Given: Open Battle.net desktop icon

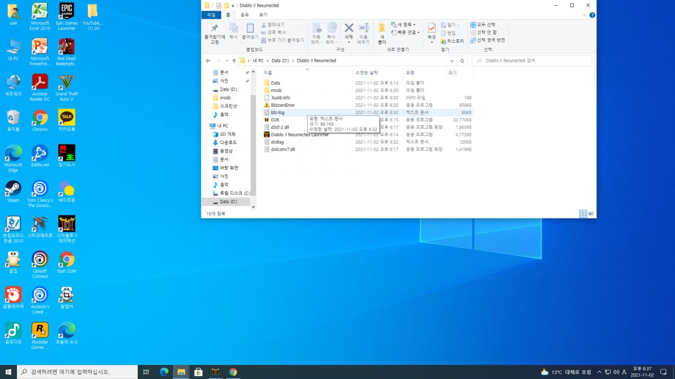Looking at the screenshot, I should coord(40,156).
